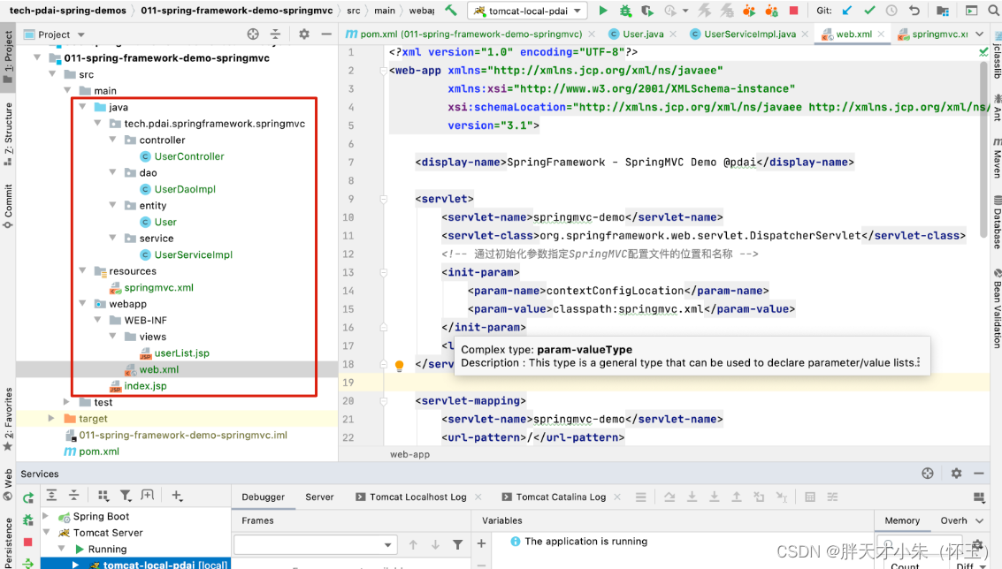Build project with the hammer icon
The height and width of the screenshot is (569, 1002).
451,11
